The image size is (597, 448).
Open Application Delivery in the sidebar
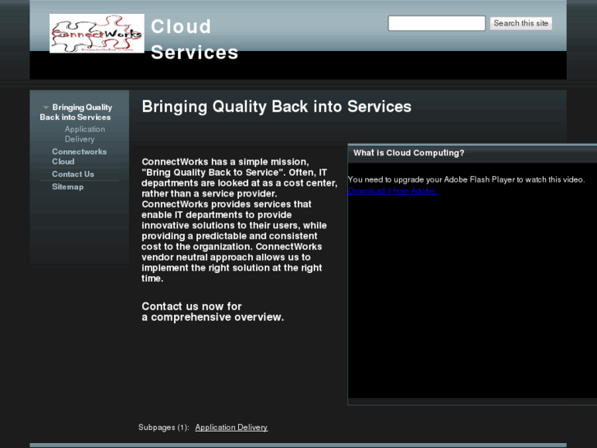[x=85, y=134]
